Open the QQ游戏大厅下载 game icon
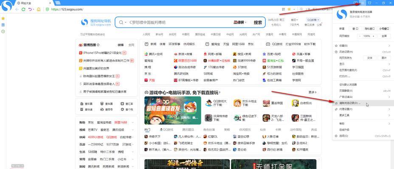Image resolution: width=394 pixels, height=169 pixels. point(208,103)
